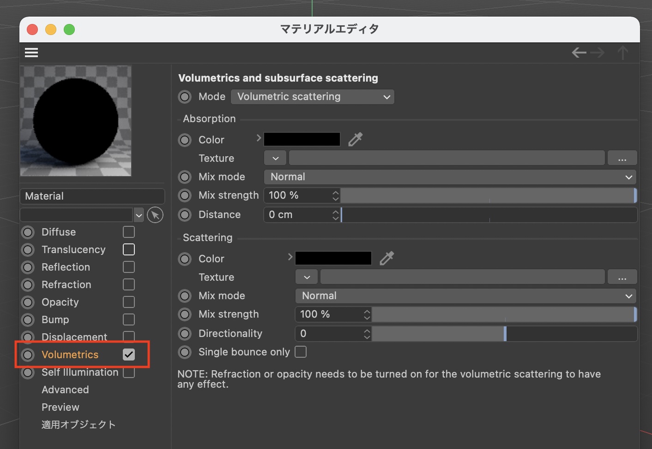Image resolution: width=652 pixels, height=449 pixels.
Task: Click the Scattering texture browse button
Action: tap(622, 277)
